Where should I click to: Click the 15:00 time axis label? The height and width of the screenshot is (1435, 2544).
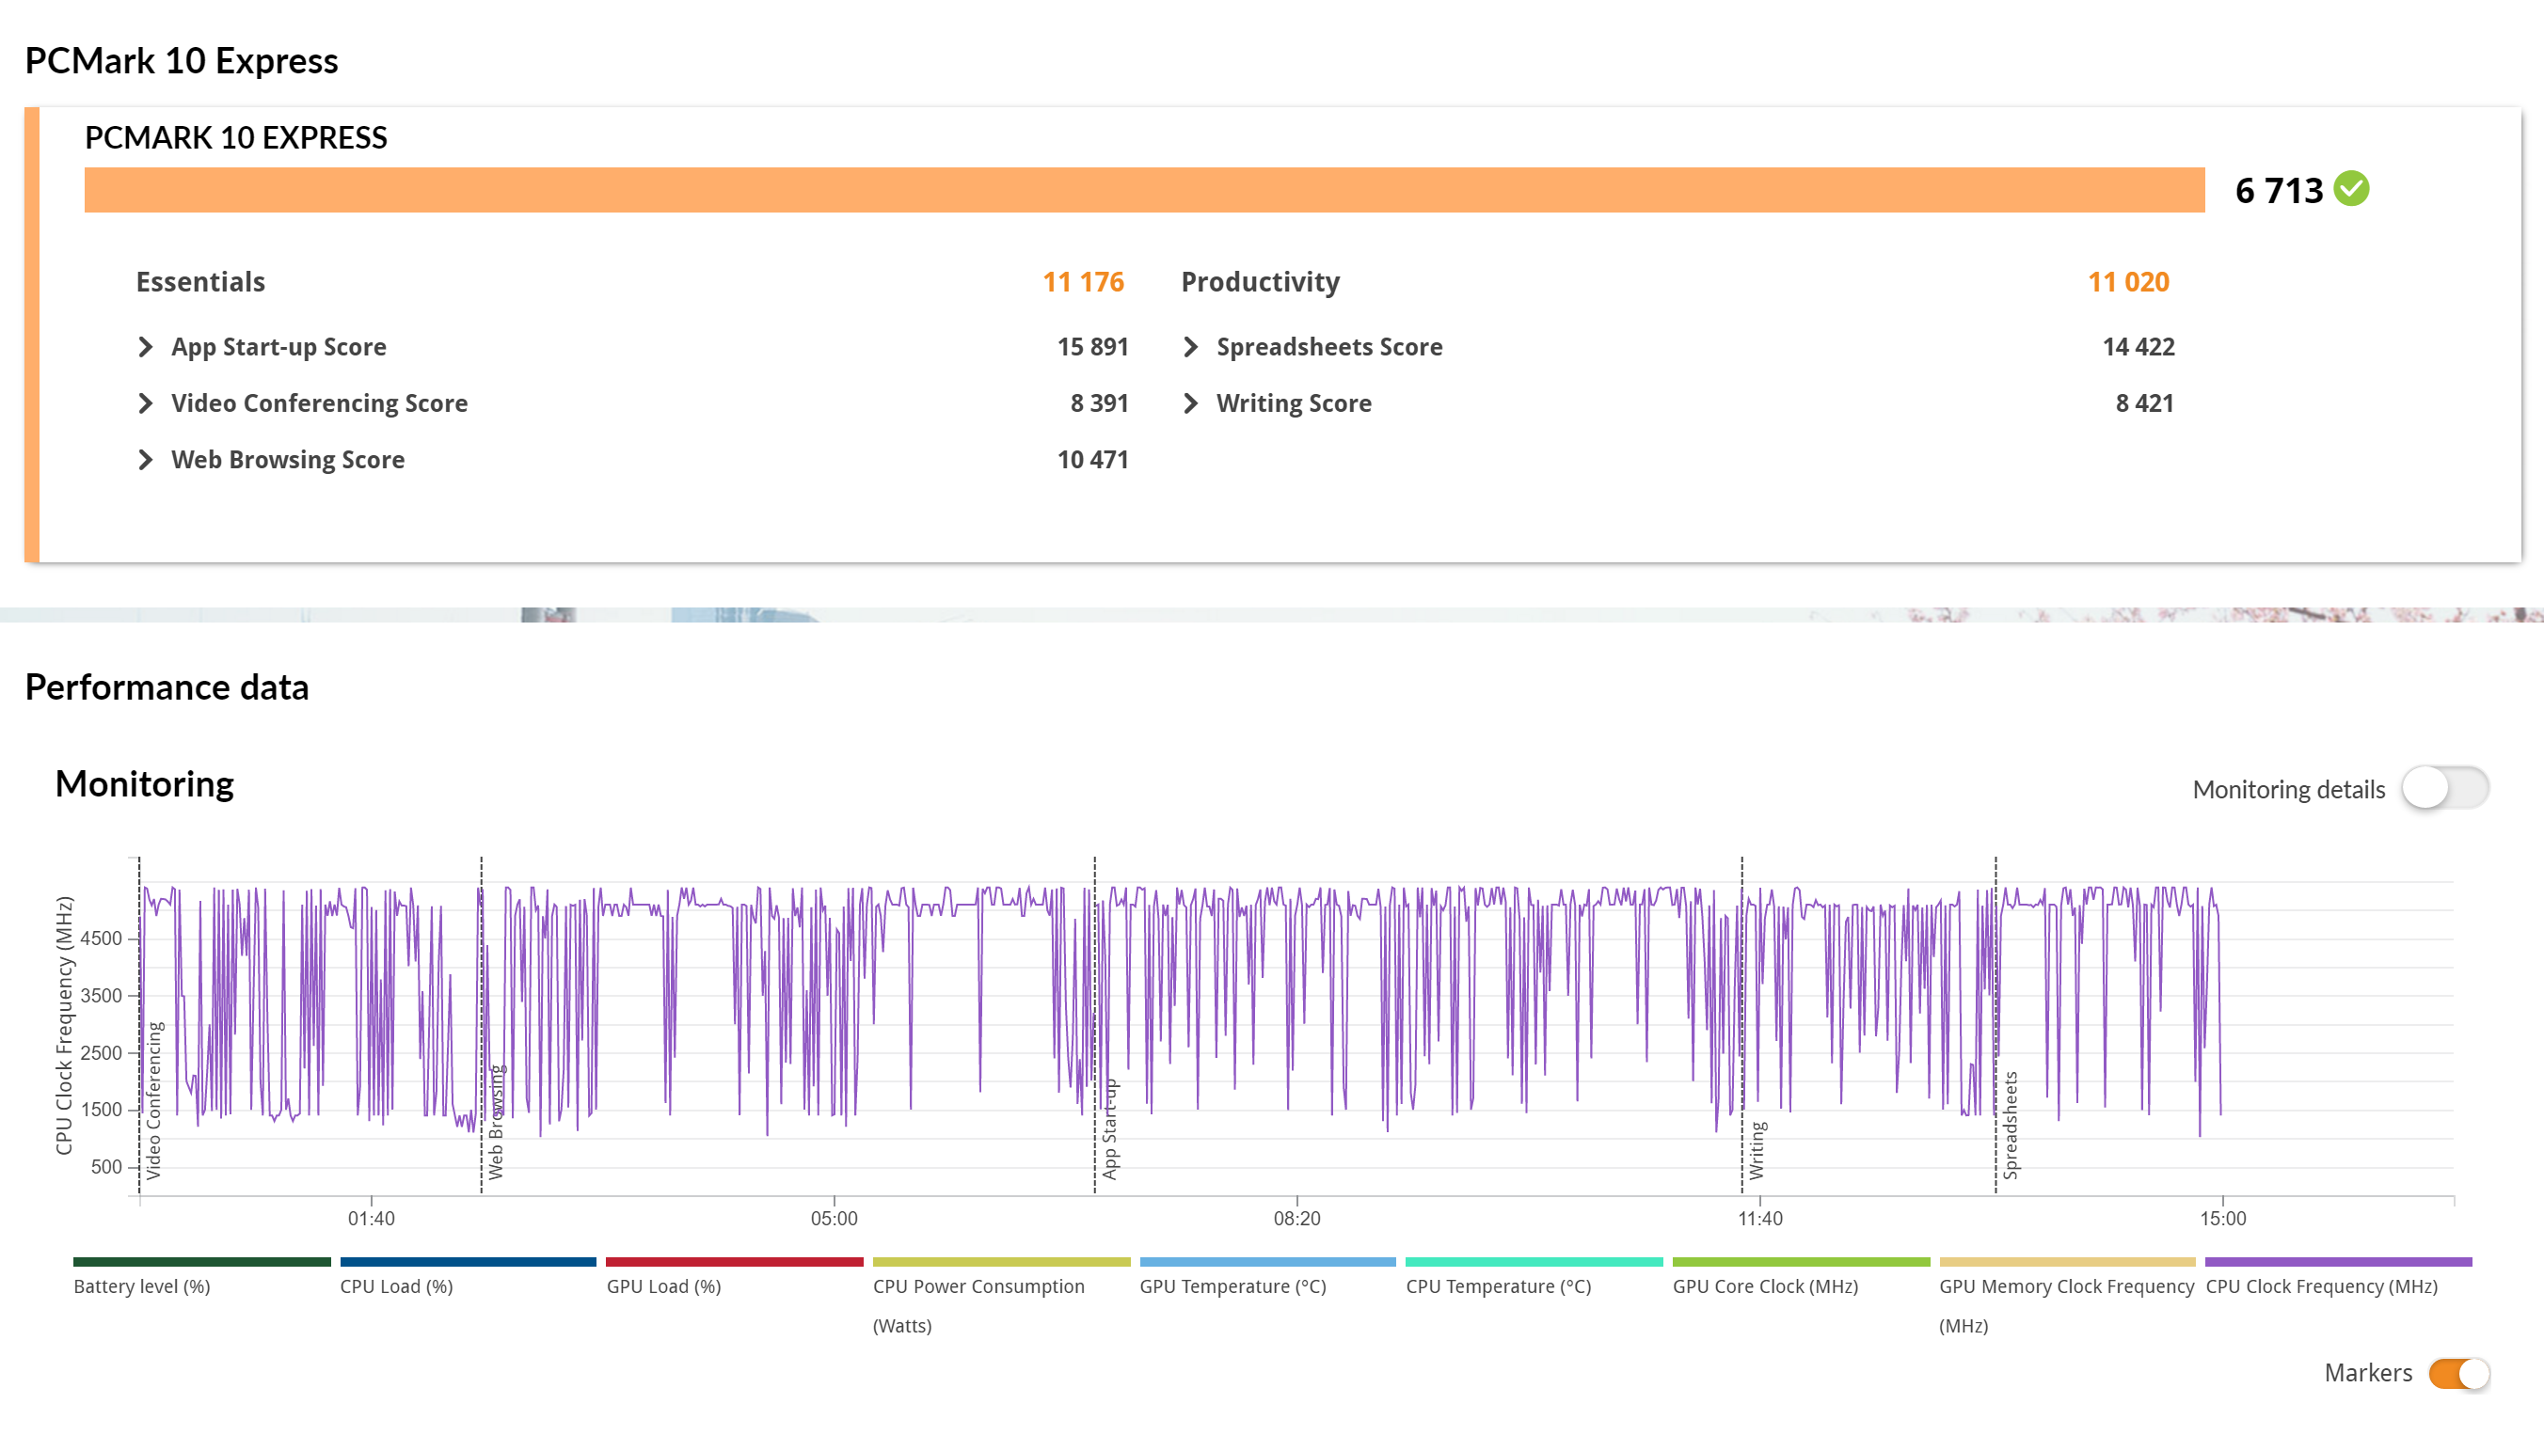tap(2223, 1218)
